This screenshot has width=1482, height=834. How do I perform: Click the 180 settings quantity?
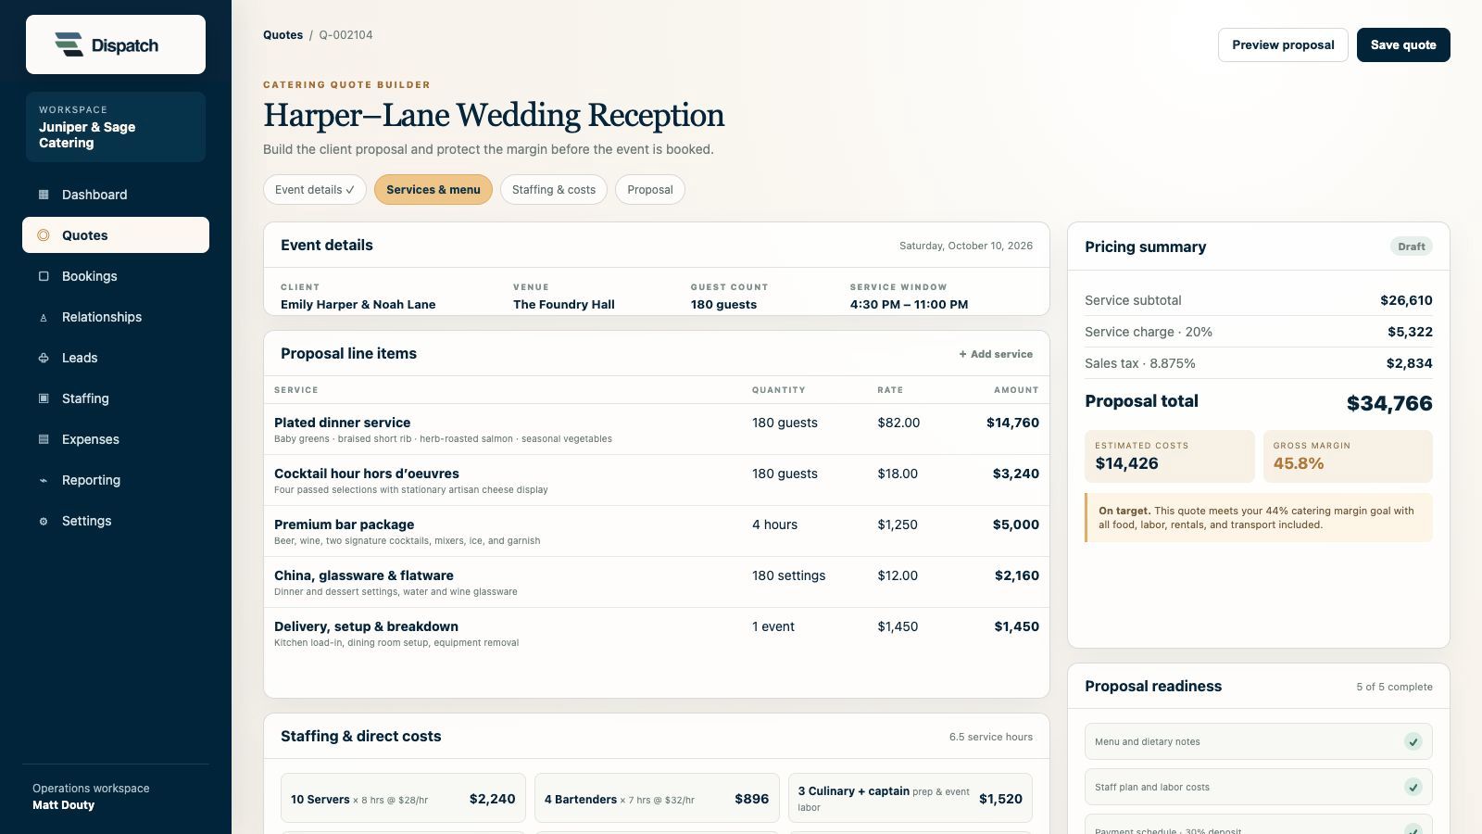pos(788,575)
